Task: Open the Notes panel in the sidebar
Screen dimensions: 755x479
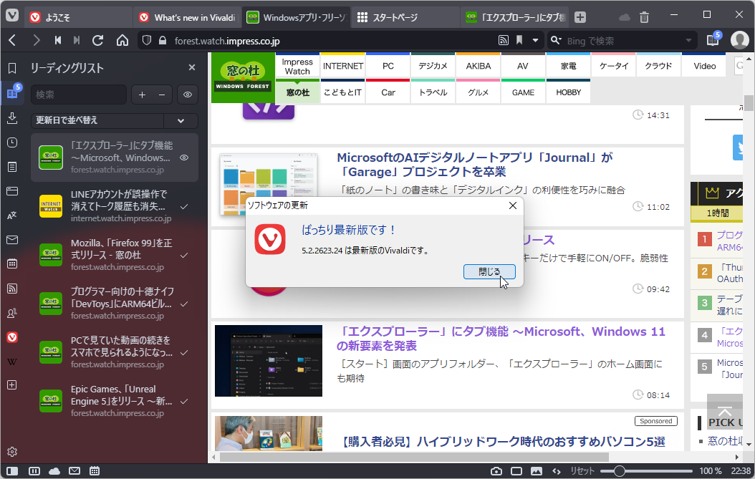Action: coord(11,166)
